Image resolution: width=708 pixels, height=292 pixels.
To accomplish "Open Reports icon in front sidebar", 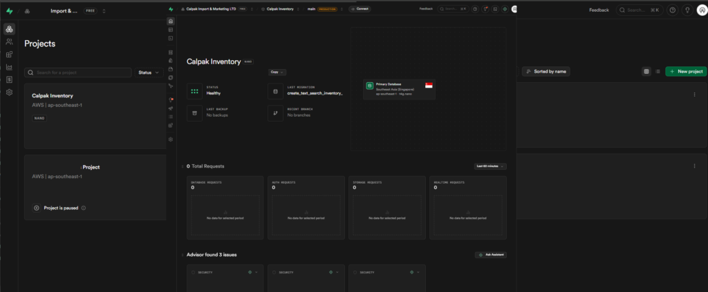I will [171, 108].
